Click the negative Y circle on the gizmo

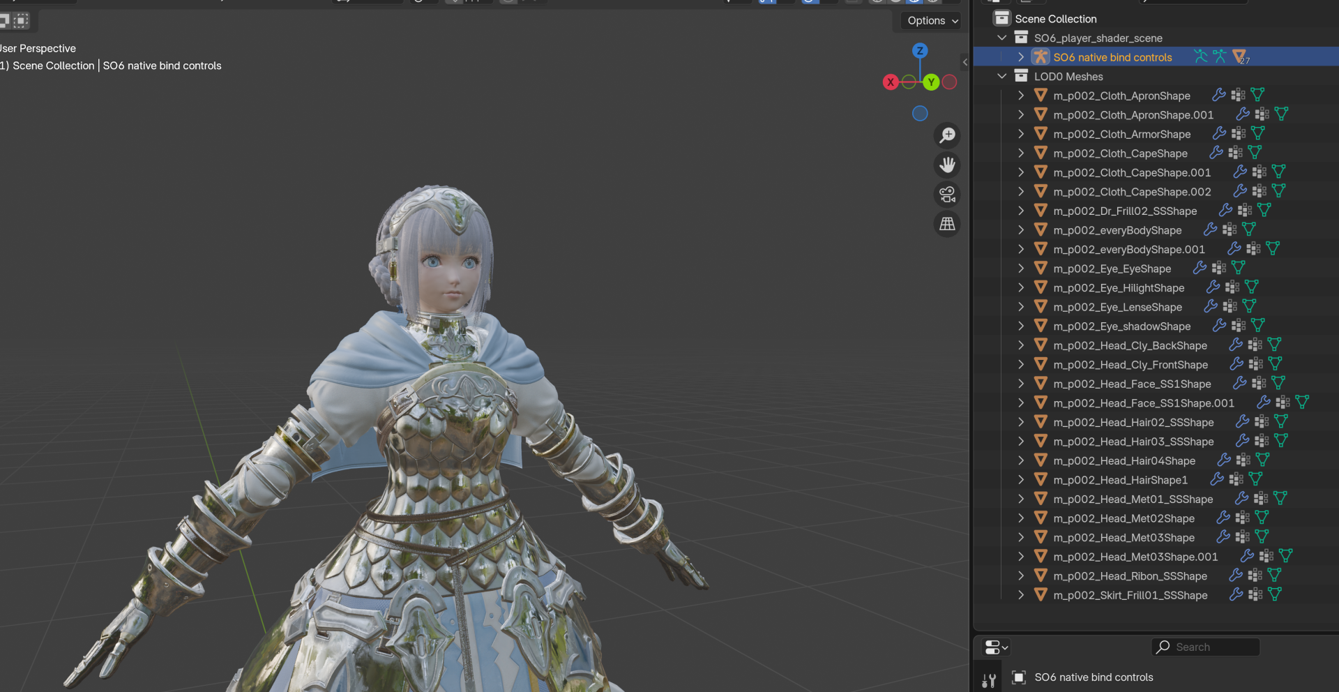[909, 82]
